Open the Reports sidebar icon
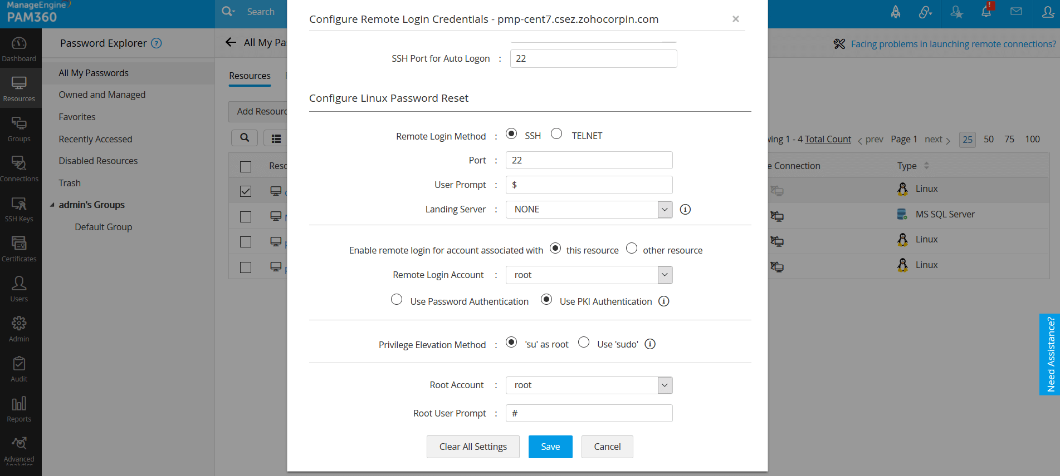Screen dimensions: 1060x476 coord(19,409)
